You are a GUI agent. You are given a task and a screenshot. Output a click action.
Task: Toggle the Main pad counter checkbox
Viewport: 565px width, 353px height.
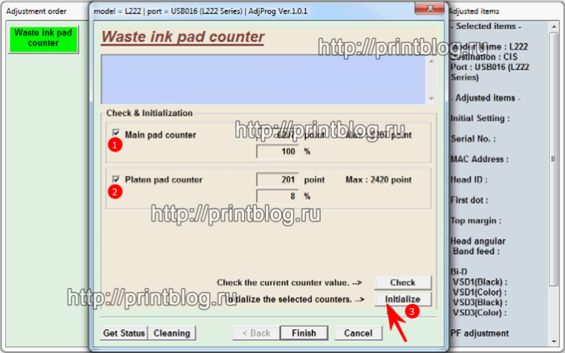[116, 133]
